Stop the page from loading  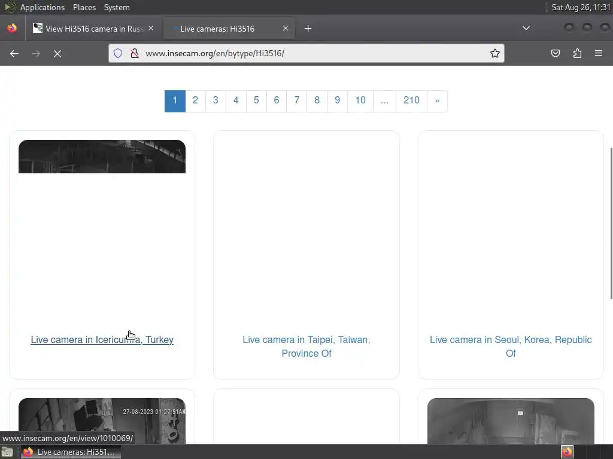pos(57,53)
